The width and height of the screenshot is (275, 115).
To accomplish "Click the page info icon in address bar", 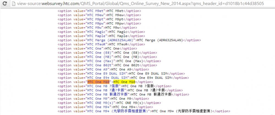I will click(x=13, y=4).
